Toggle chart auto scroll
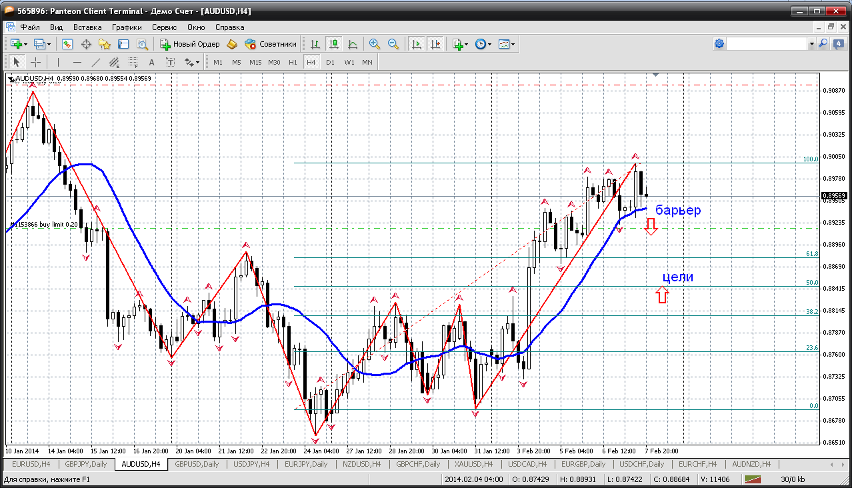This screenshot has height=488, width=852. pos(417,44)
